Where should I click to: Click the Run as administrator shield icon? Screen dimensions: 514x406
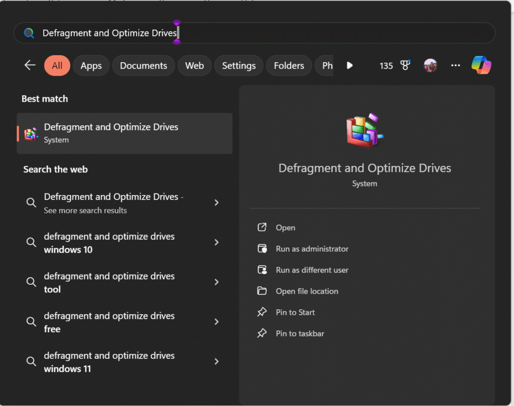(x=262, y=249)
